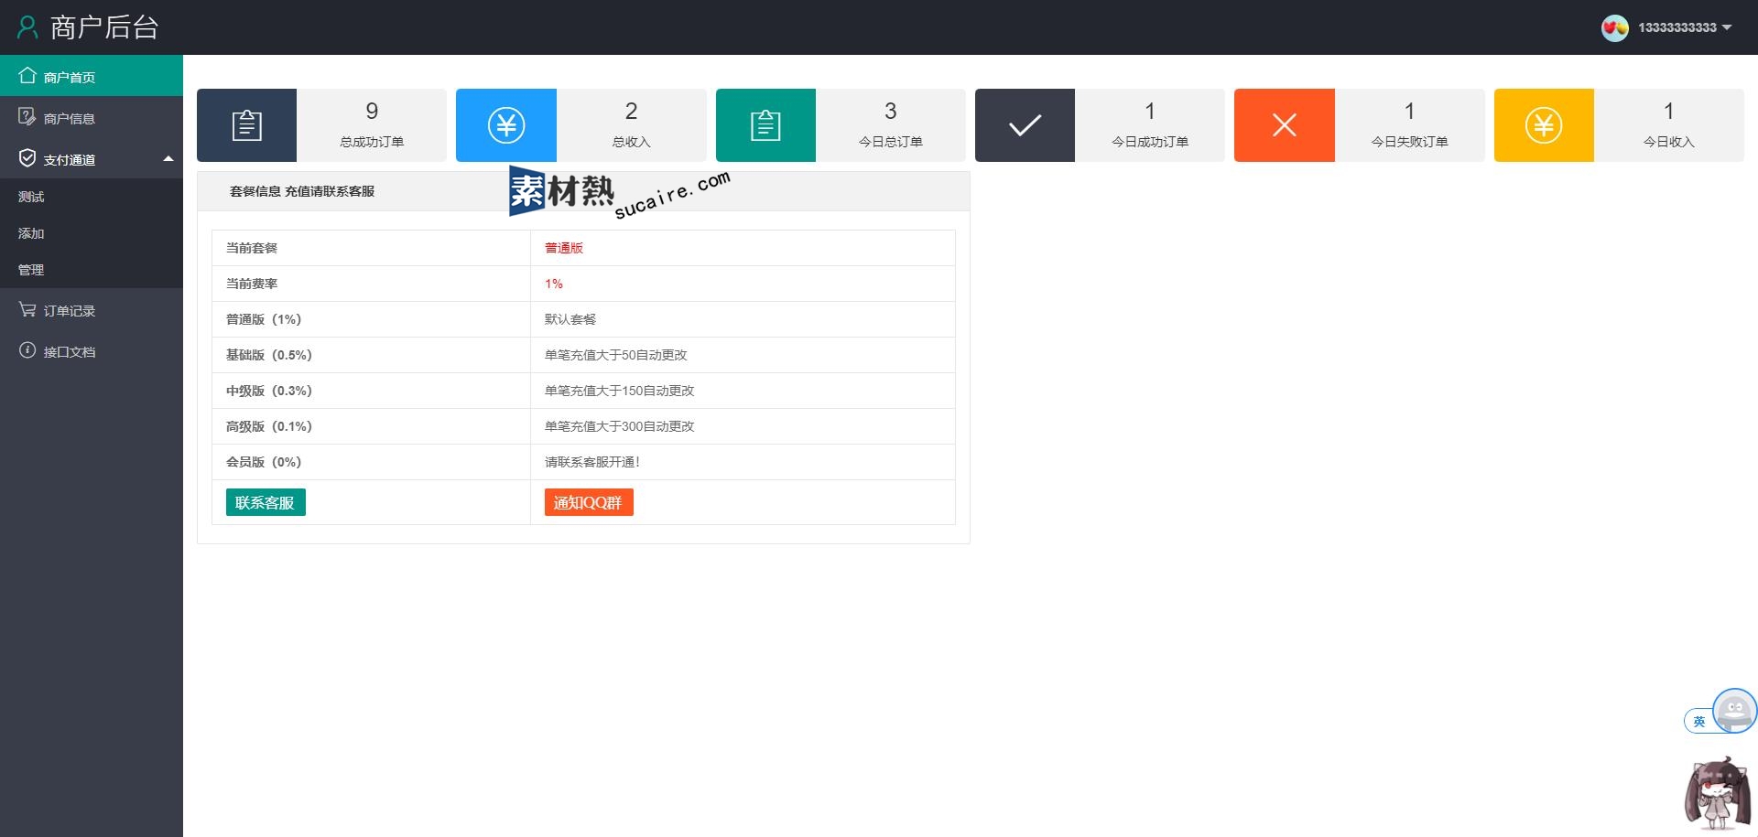Click the 中级版（0.3%） row label
Screen dimensions: 1758x837
(269, 391)
